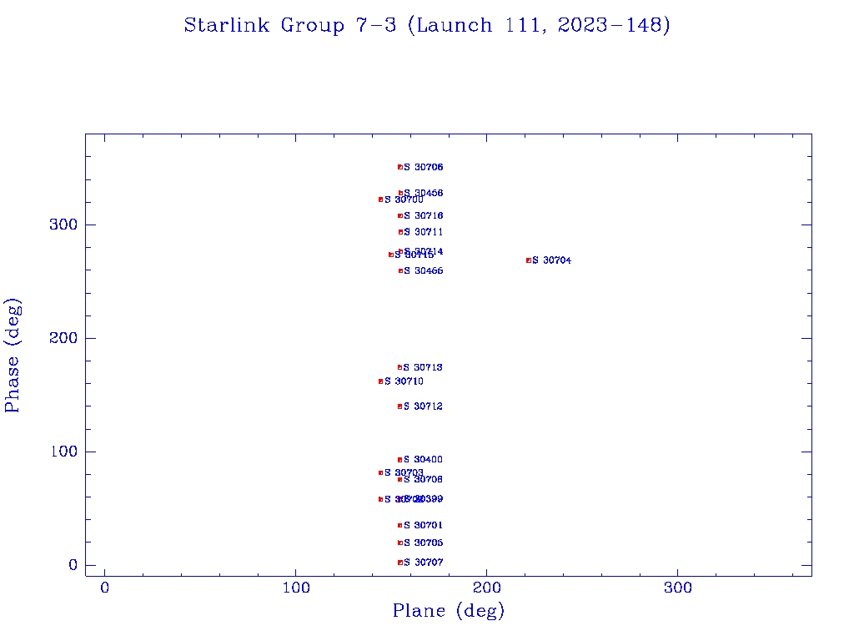Click the "S 30716" satellite label
Viewport: 854px width, 641px height.
(423, 216)
